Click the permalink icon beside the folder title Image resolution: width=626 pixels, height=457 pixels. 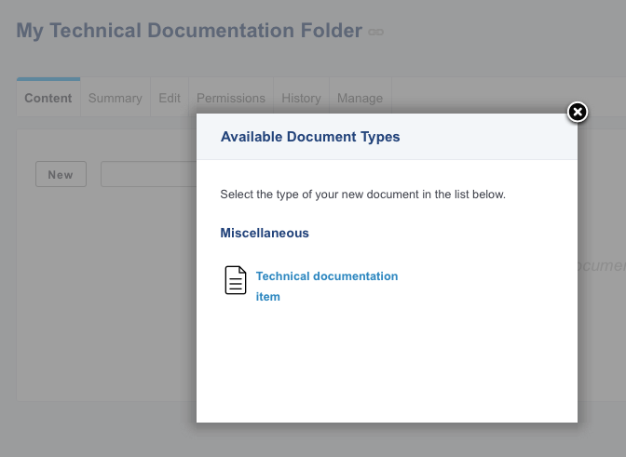(375, 32)
